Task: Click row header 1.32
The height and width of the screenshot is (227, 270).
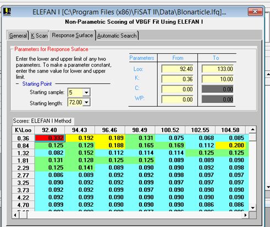Action: click(23, 153)
